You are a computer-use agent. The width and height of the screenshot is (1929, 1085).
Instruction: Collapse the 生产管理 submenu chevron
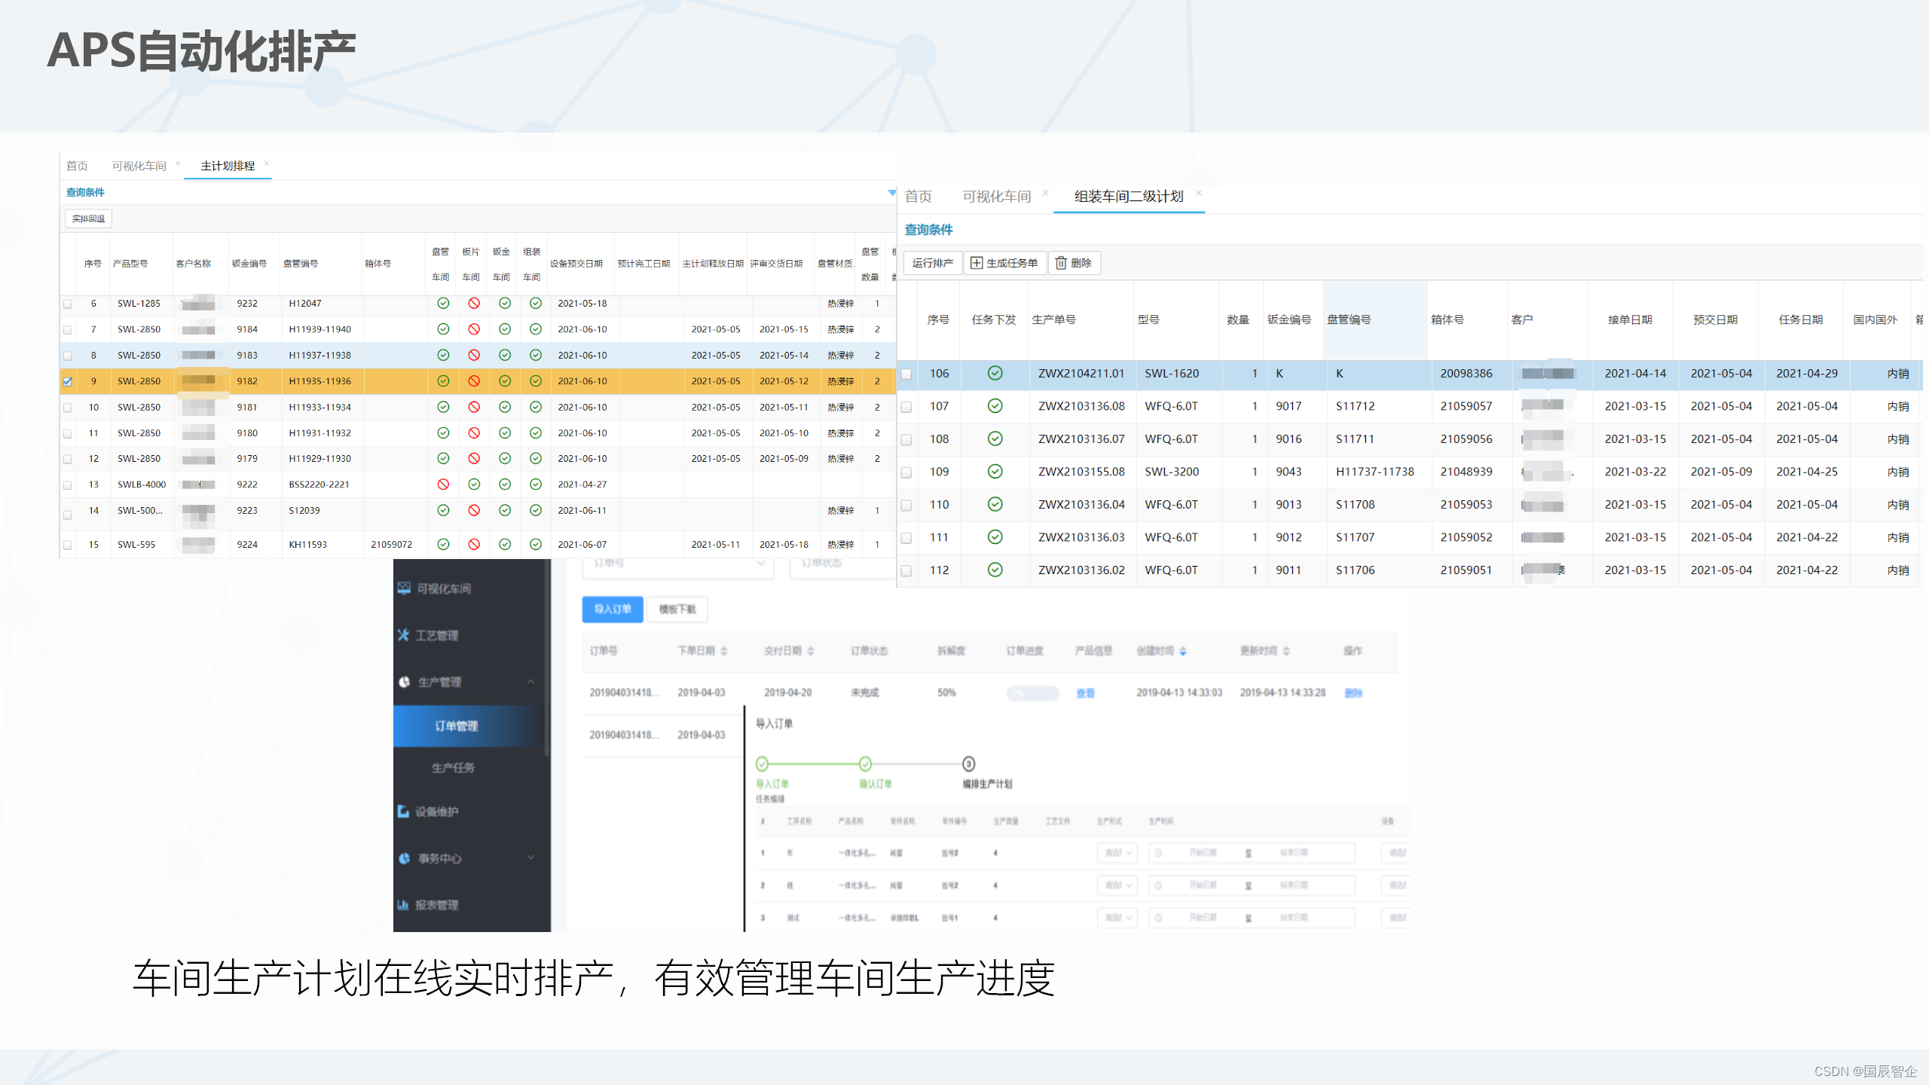(x=531, y=682)
